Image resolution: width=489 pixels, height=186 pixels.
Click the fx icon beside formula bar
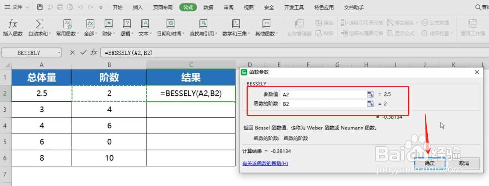click(94, 53)
